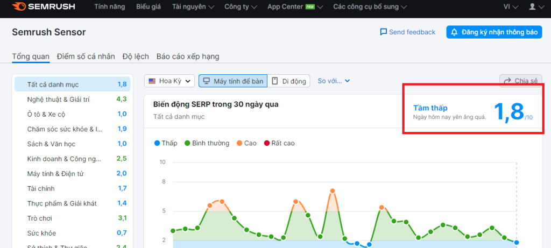Click Đăng ký nhận thông báo button

tap(494, 32)
